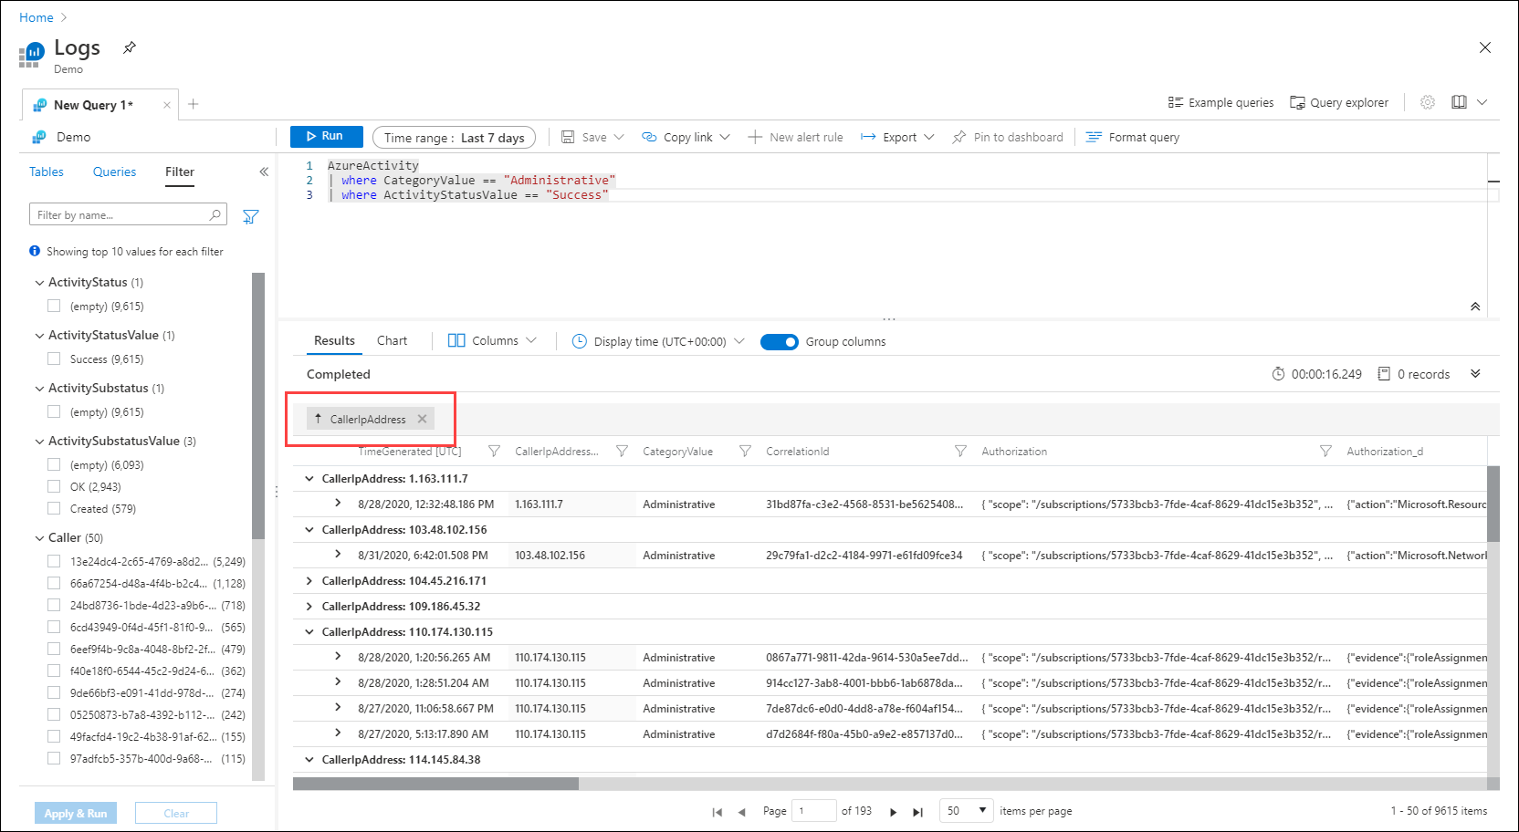Viewport: 1519px width, 832px height.
Task: Add a new query tab with plus
Action: point(194,104)
